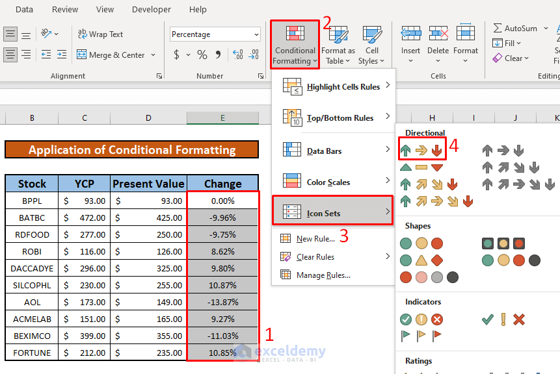Select 3 Arrows (Colored) icon set
The width and height of the screenshot is (560, 374).
coord(421,151)
